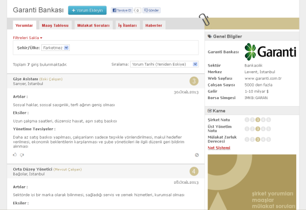The width and height of the screenshot is (306, 210).
Task: Click rating circle 5 for Şirket Notu
Action: 269,119
